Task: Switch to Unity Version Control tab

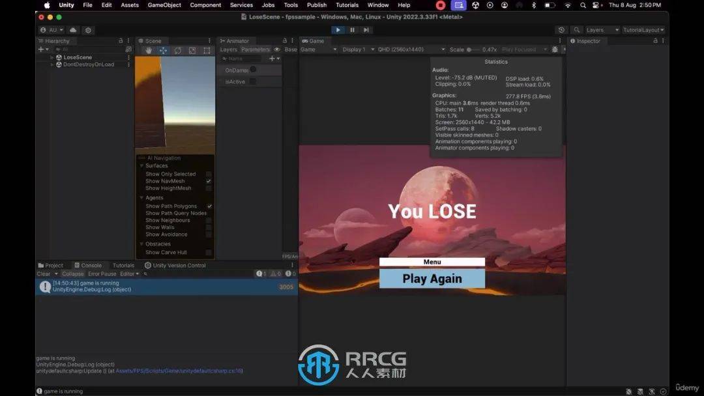Action: [x=175, y=266]
